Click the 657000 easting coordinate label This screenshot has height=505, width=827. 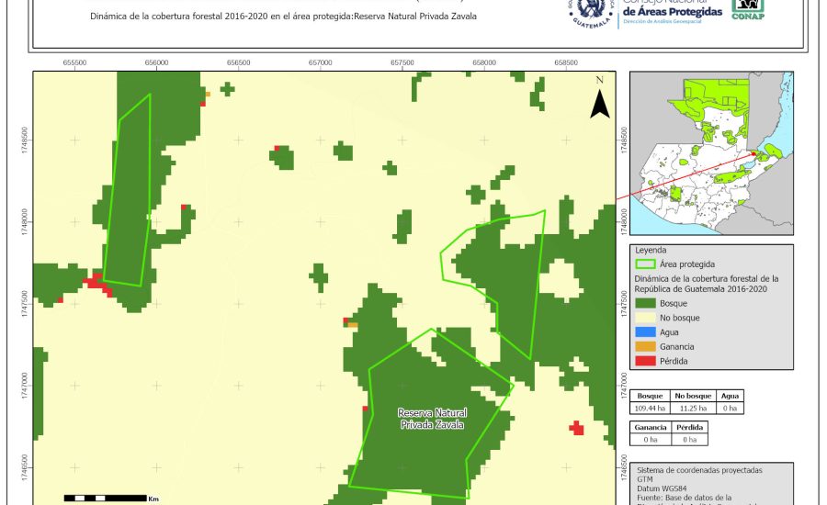click(321, 62)
